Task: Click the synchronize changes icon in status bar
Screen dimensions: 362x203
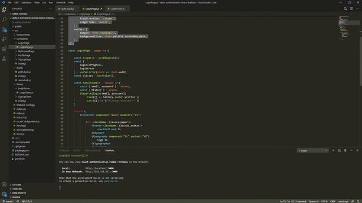Action: [18, 201]
